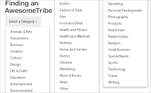Image resolution: width=151 pixels, height=93 pixels.
Task: Choose the Real Estate category
Action: pos(117,30)
